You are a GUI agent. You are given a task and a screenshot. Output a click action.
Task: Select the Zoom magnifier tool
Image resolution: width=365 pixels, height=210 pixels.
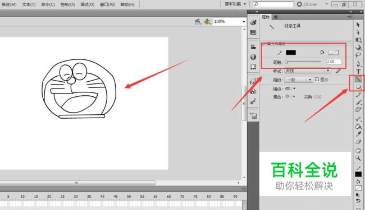(x=358, y=158)
